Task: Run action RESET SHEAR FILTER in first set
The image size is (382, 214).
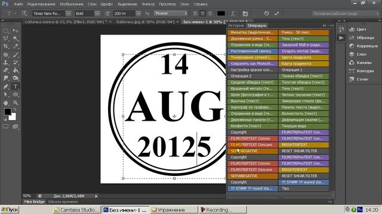Action: coord(304,151)
